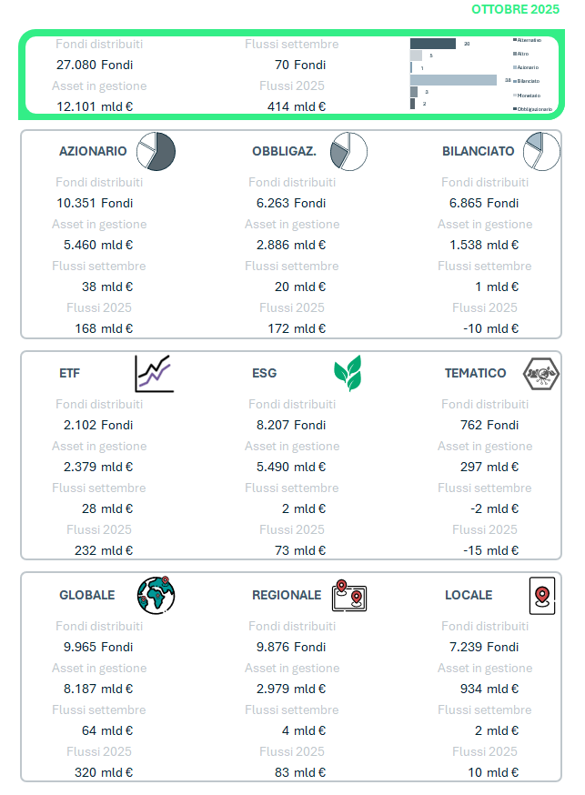Click the Tematico hexagon icon

(x=541, y=373)
